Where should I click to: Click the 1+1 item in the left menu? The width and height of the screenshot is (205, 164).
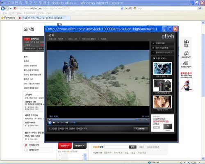coord(28,79)
